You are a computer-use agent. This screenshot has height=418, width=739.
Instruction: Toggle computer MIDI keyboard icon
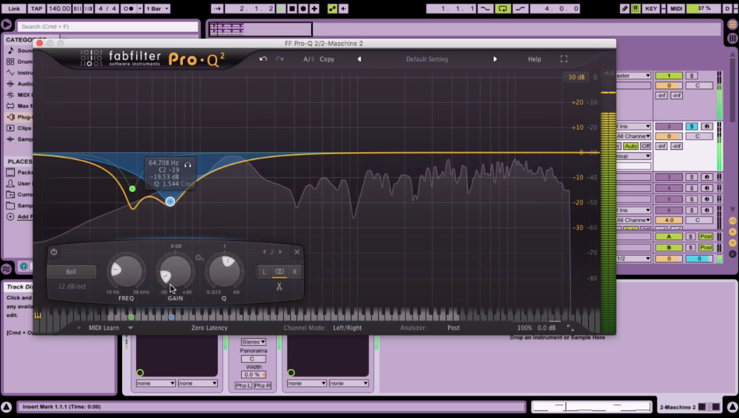pos(636,9)
